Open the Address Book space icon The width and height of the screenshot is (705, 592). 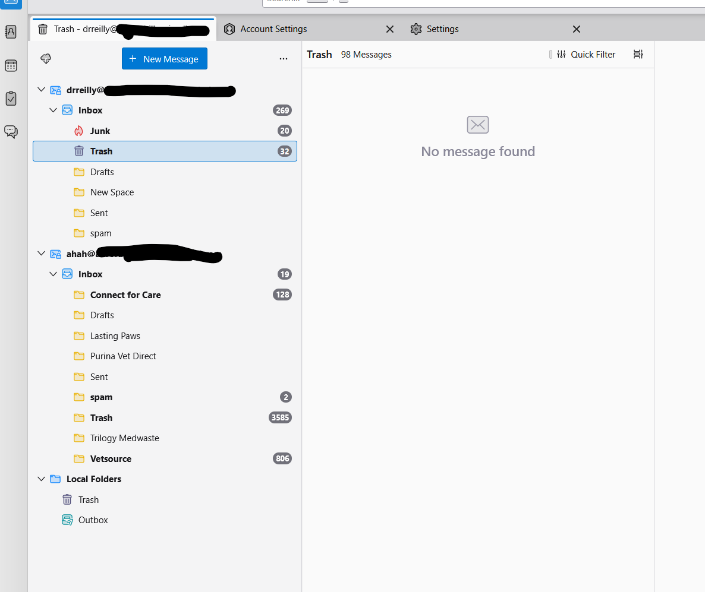coord(11,32)
